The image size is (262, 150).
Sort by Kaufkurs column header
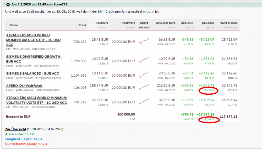102,23
